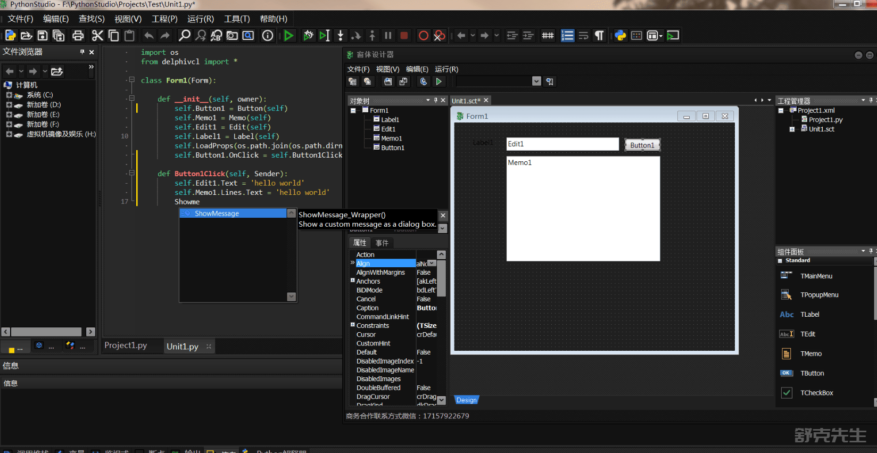
Task: Open the Find magnifier tool
Action: (x=184, y=36)
